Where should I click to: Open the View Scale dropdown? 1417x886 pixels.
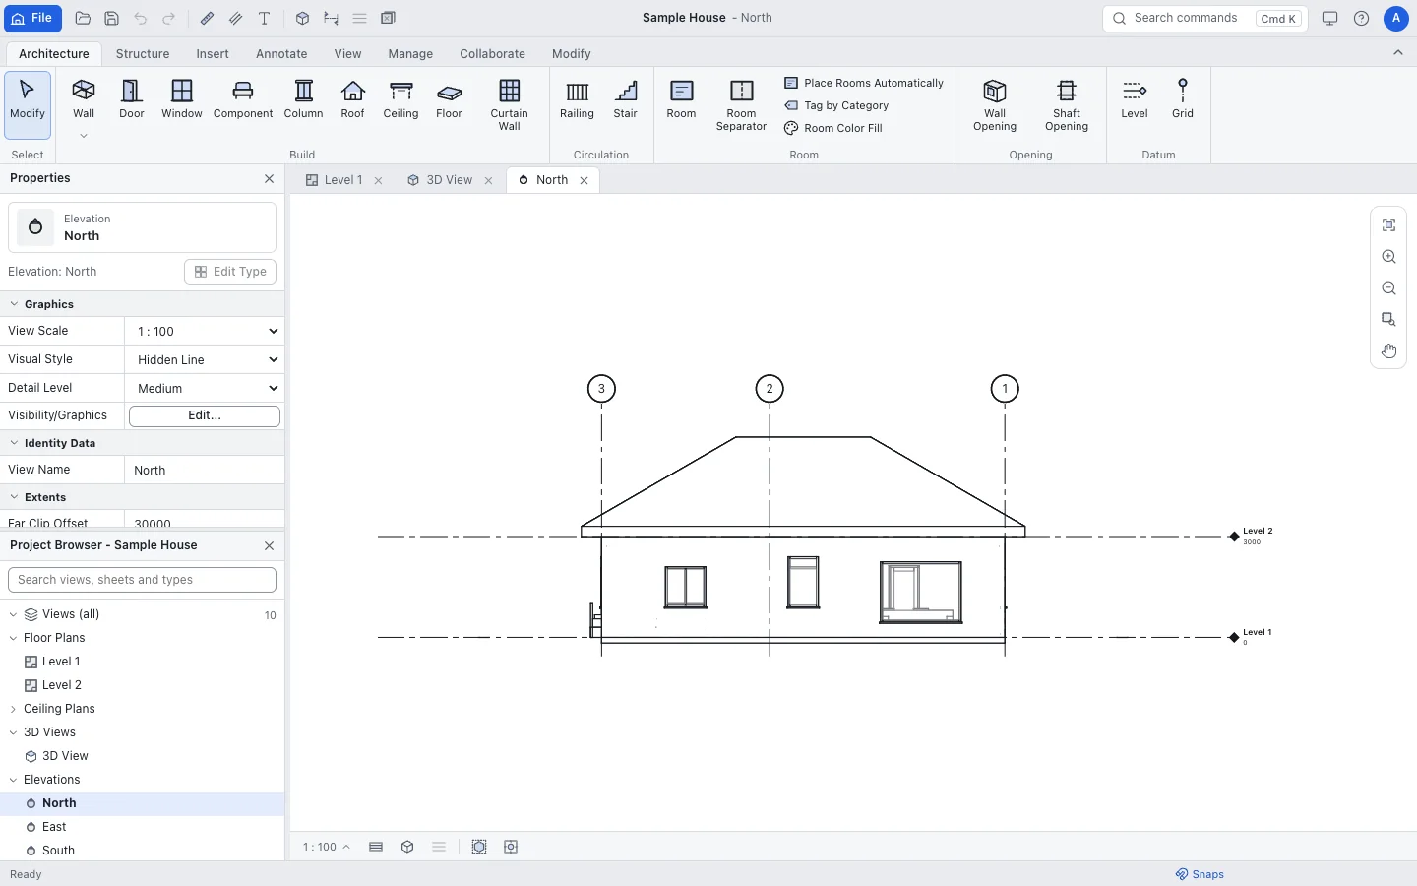click(205, 331)
